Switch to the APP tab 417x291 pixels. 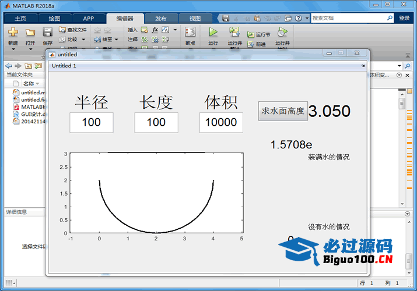pyautogui.click(x=88, y=18)
